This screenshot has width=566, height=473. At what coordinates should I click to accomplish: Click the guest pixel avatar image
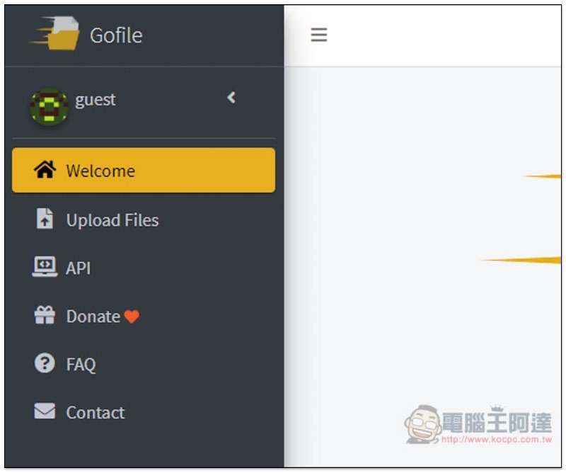49,107
